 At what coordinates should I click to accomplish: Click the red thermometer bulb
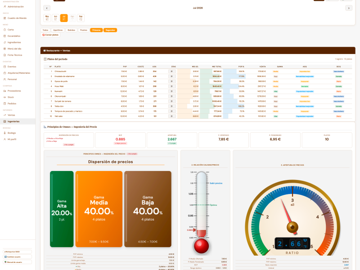[x=201, y=246]
